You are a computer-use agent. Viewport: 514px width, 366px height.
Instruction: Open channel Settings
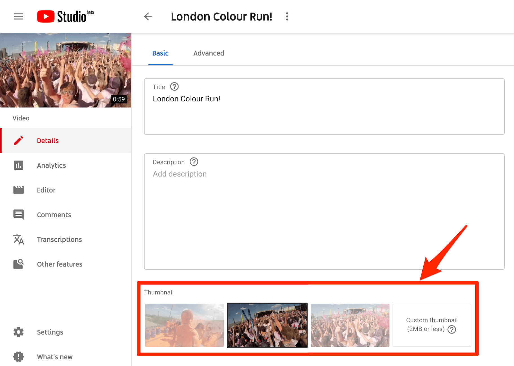(x=50, y=332)
